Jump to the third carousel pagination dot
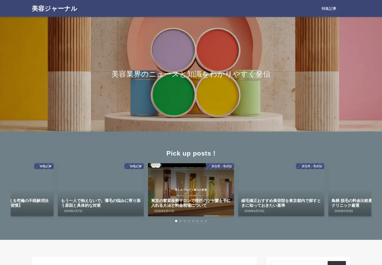The width and height of the screenshot is (382, 265). [x=185, y=221]
